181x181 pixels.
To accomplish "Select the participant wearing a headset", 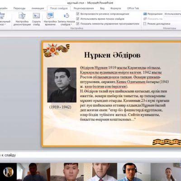I will pyautogui.click(x=134, y=172).
